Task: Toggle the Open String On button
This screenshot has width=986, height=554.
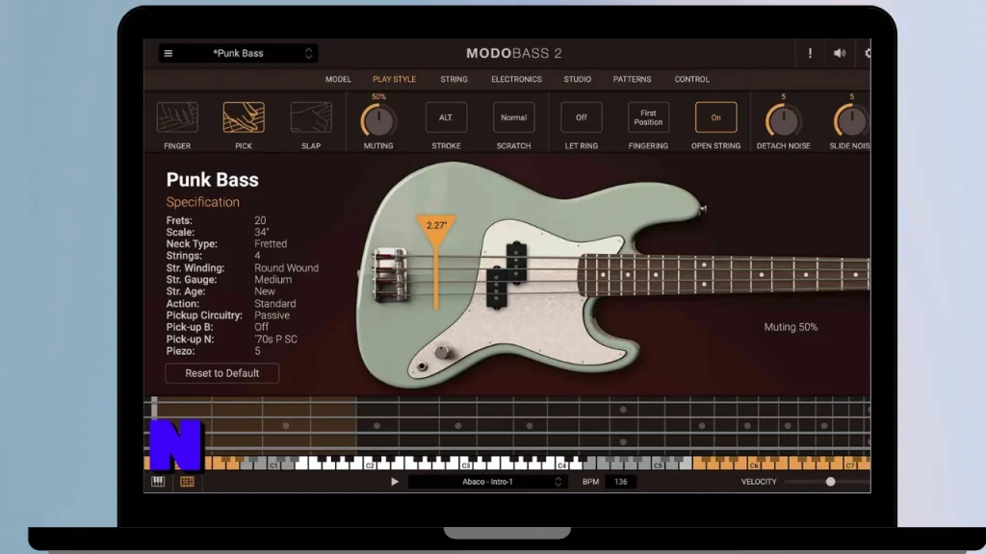Action: point(715,117)
